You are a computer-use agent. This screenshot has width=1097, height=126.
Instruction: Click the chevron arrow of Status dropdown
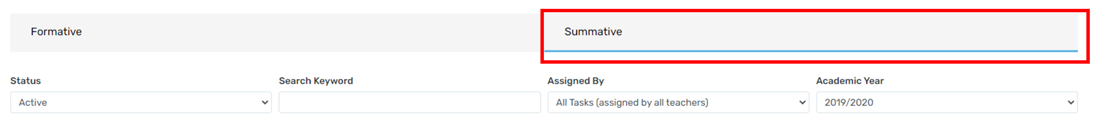click(x=264, y=102)
